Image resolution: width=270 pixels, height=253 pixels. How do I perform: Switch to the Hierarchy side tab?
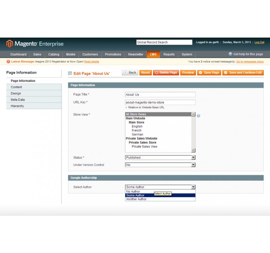pyautogui.click(x=34, y=106)
